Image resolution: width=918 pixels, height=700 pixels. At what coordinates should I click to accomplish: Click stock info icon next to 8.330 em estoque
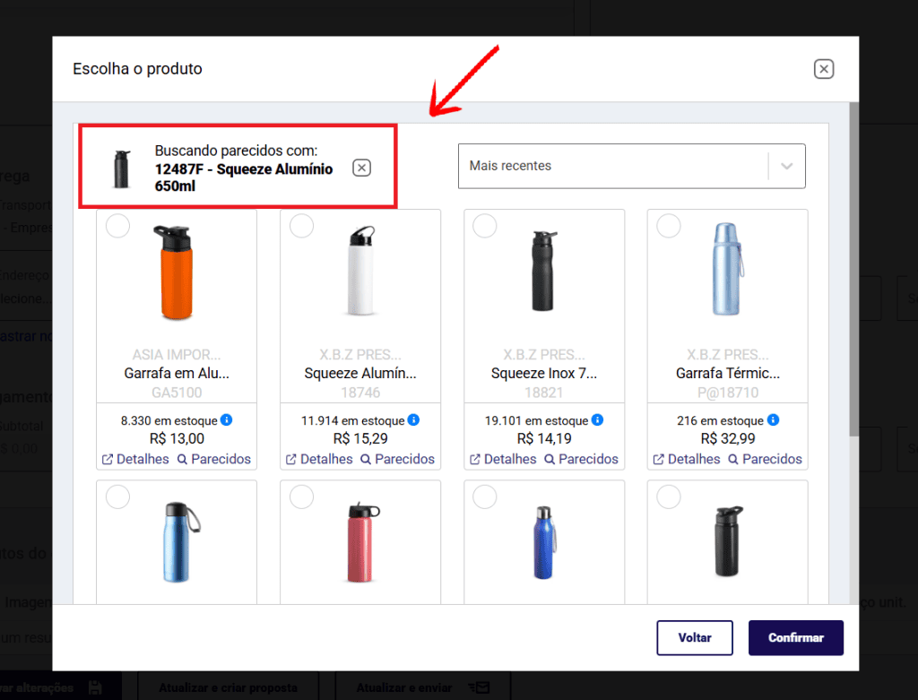tap(227, 419)
